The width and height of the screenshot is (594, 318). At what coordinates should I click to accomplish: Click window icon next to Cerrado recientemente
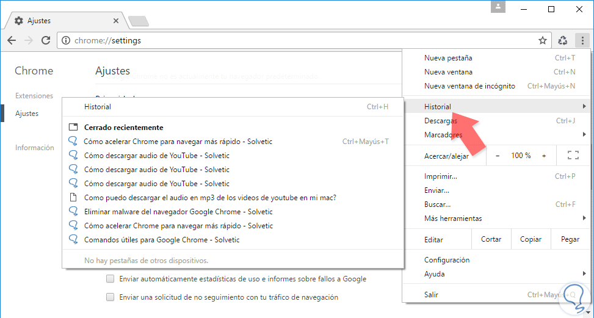(x=73, y=127)
